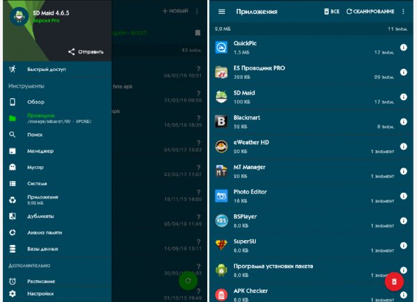Image resolution: width=417 pixels, height=302 pixels.
Task: Start СКАНИРОВАНИЕ rescan
Action: (370, 11)
